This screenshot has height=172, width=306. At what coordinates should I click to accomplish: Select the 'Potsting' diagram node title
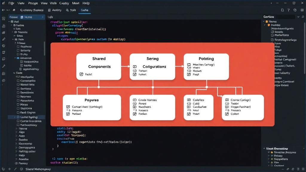tap(206, 59)
